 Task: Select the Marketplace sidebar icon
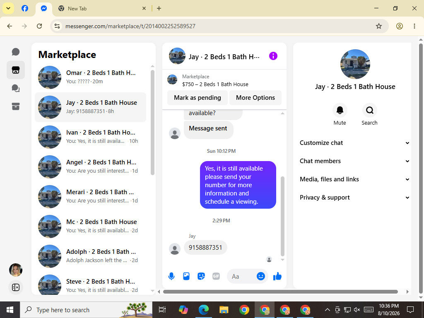16,70
